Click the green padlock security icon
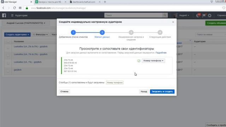 27,8
